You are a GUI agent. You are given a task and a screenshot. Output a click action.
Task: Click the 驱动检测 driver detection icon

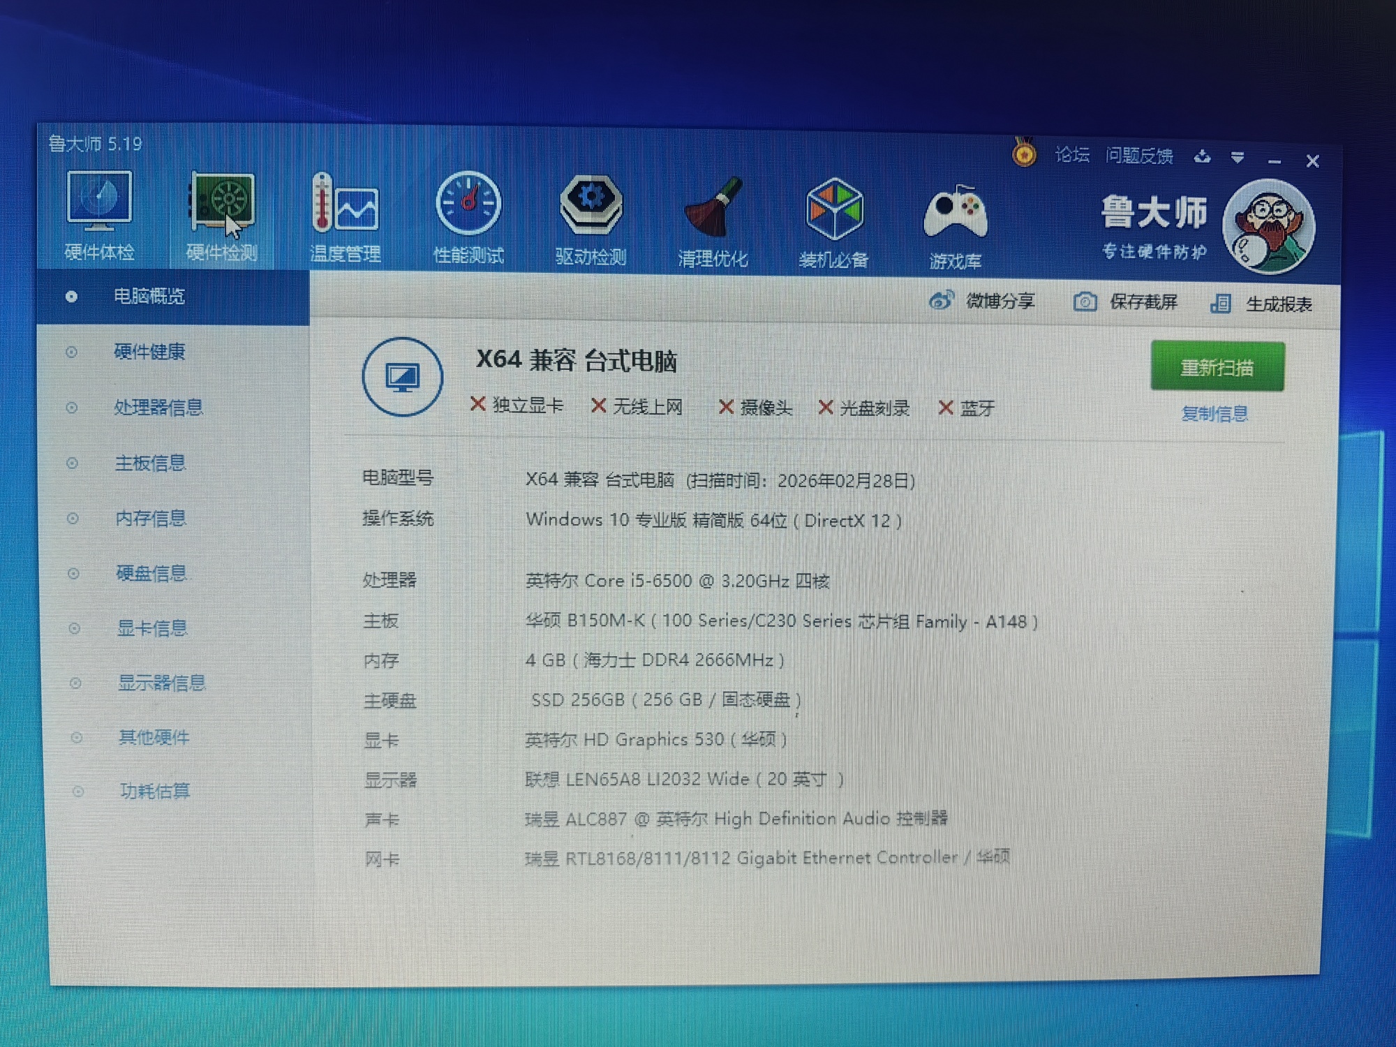point(591,206)
